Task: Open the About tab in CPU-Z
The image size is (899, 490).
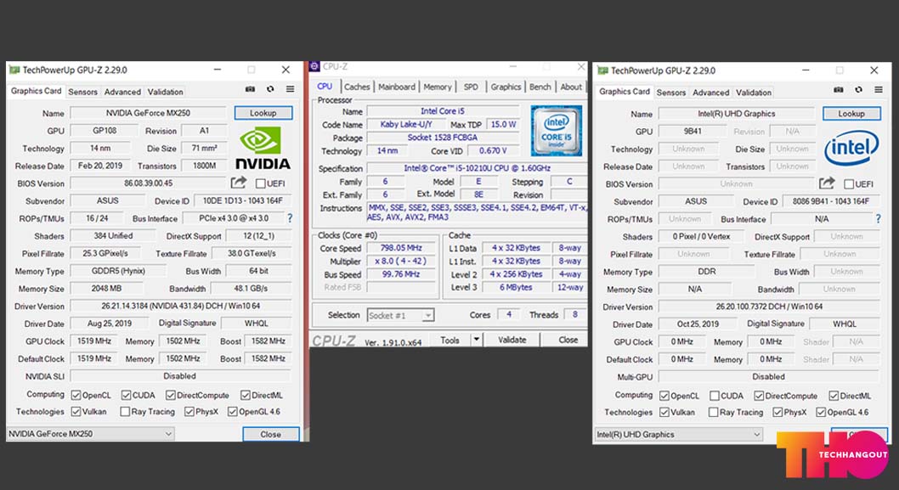Action: [571, 87]
